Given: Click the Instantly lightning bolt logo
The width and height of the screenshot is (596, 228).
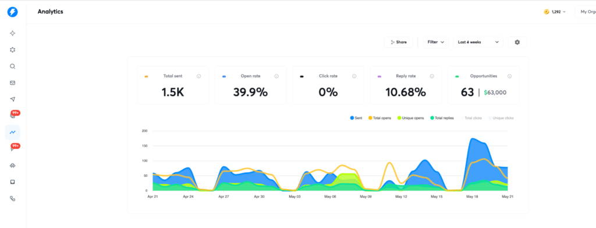Looking at the screenshot, I should pos(12,12).
